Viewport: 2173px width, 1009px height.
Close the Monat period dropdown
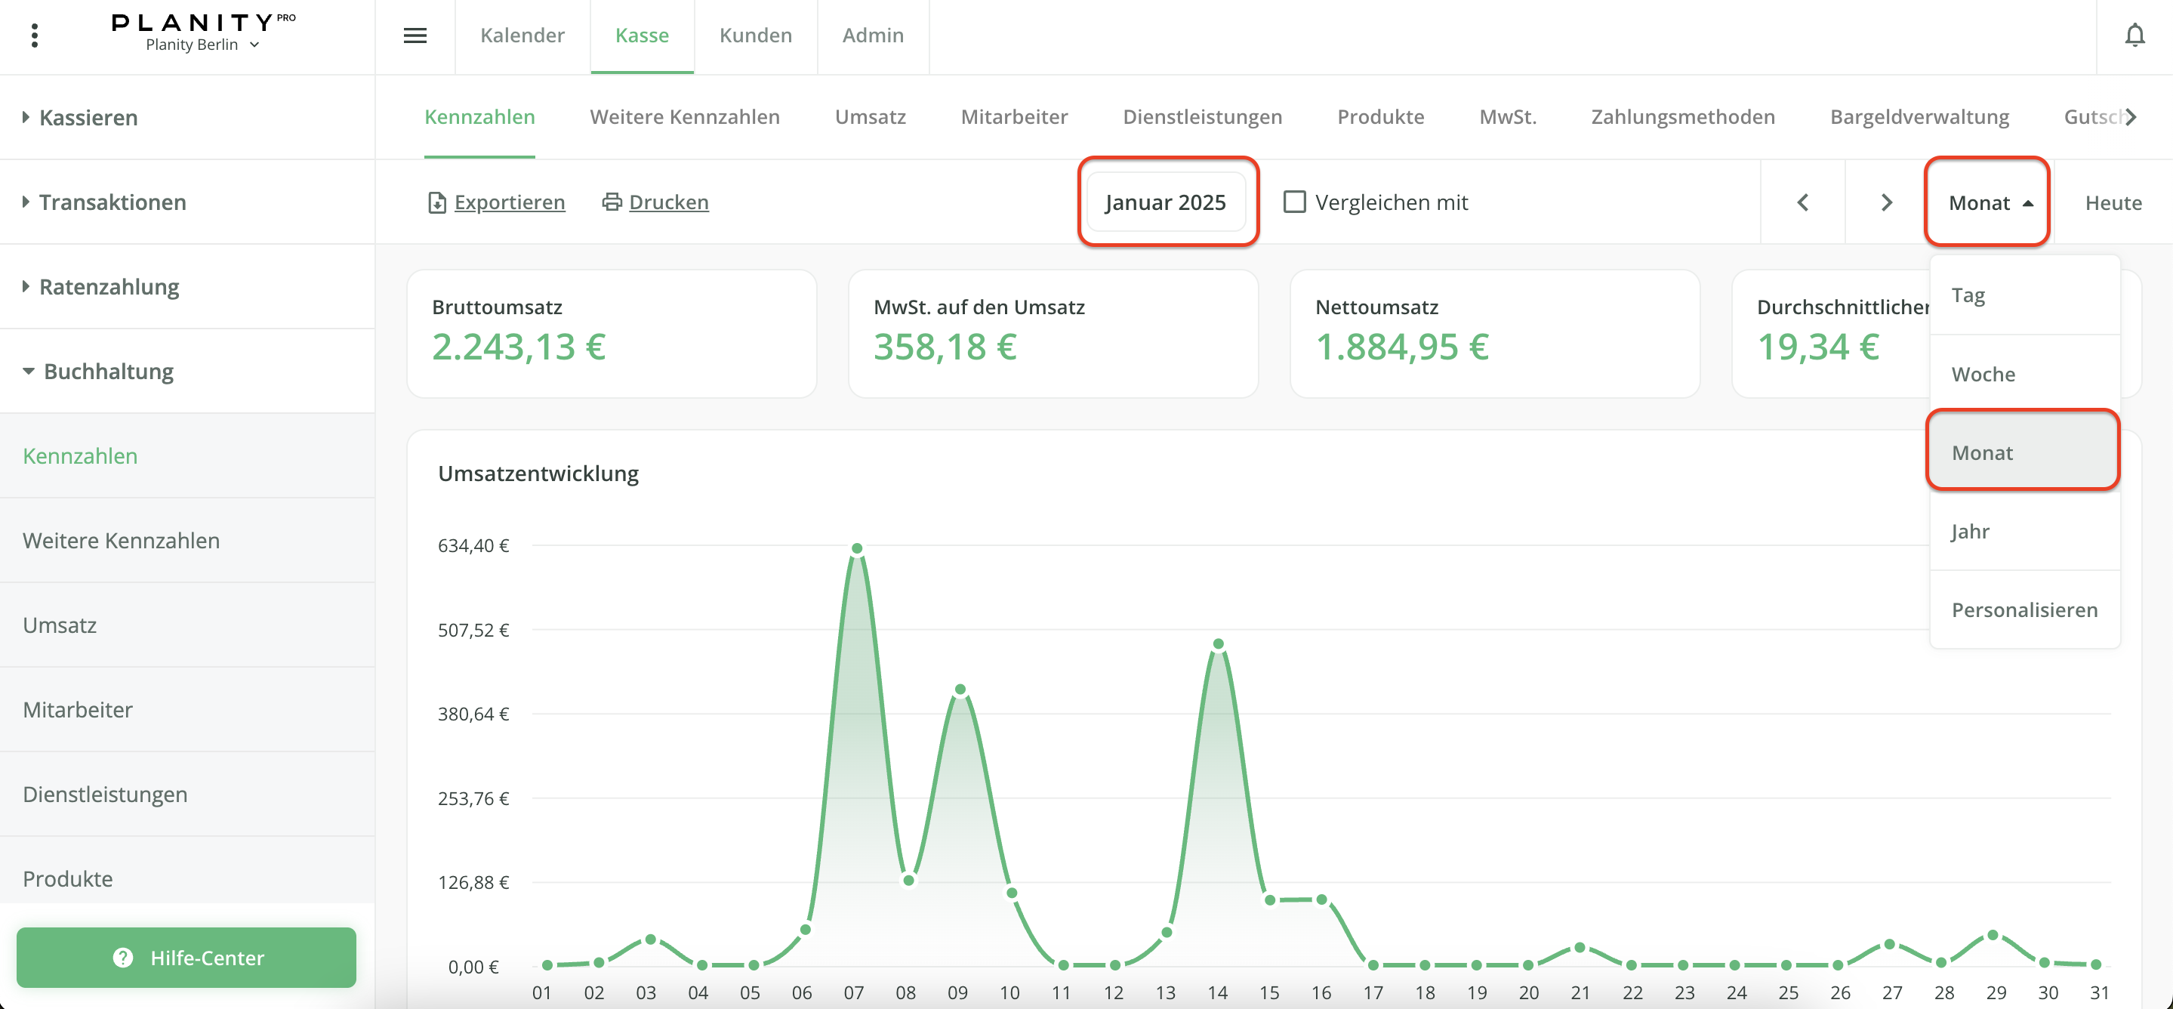1990,202
